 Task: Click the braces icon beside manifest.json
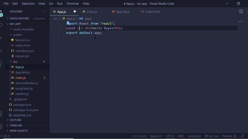click(12, 51)
